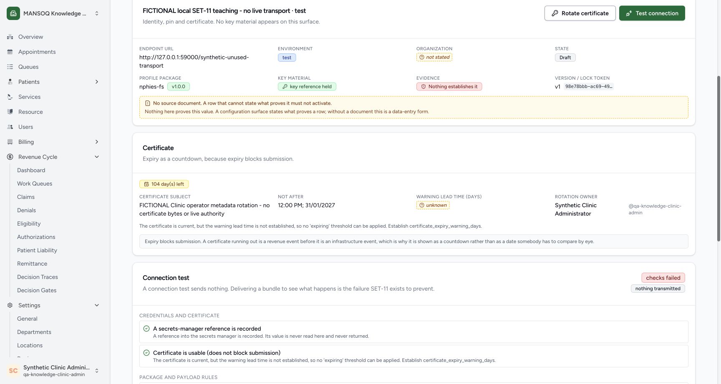Image resolution: width=721 pixels, height=384 pixels.
Task: Go to Work Queues
Action: coord(35,183)
